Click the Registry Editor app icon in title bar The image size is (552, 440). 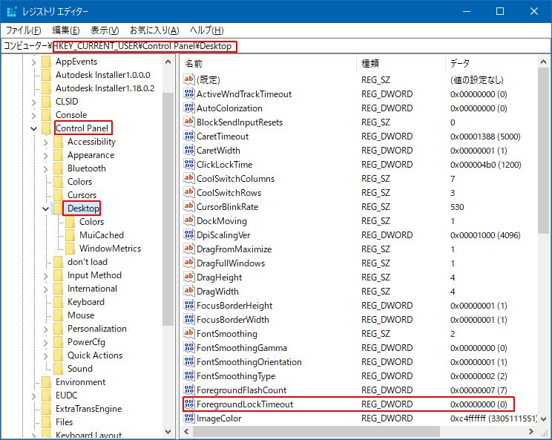point(11,12)
